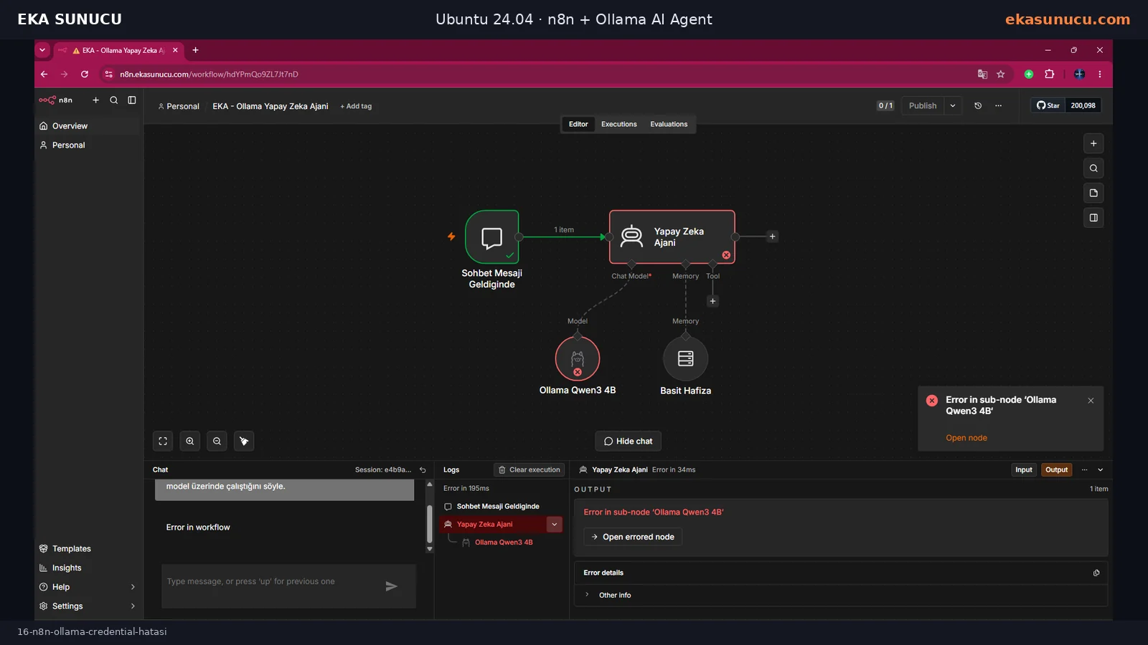Viewport: 1148px width, 645px height.
Task: Open workflow more-options ellipsis menu
Action: (x=998, y=105)
